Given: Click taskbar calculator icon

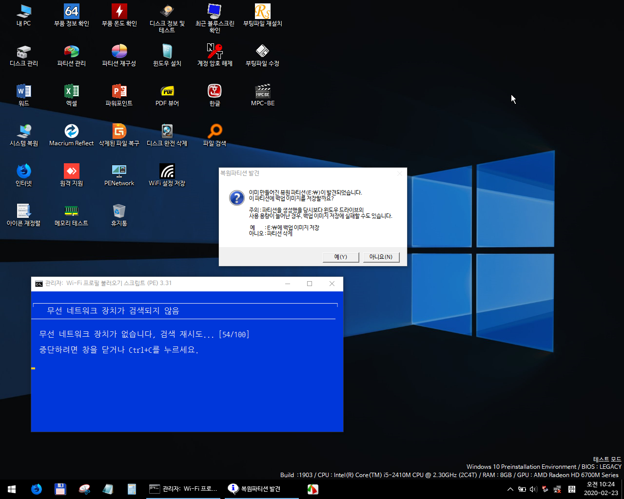Looking at the screenshot, I should [x=132, y=489].
